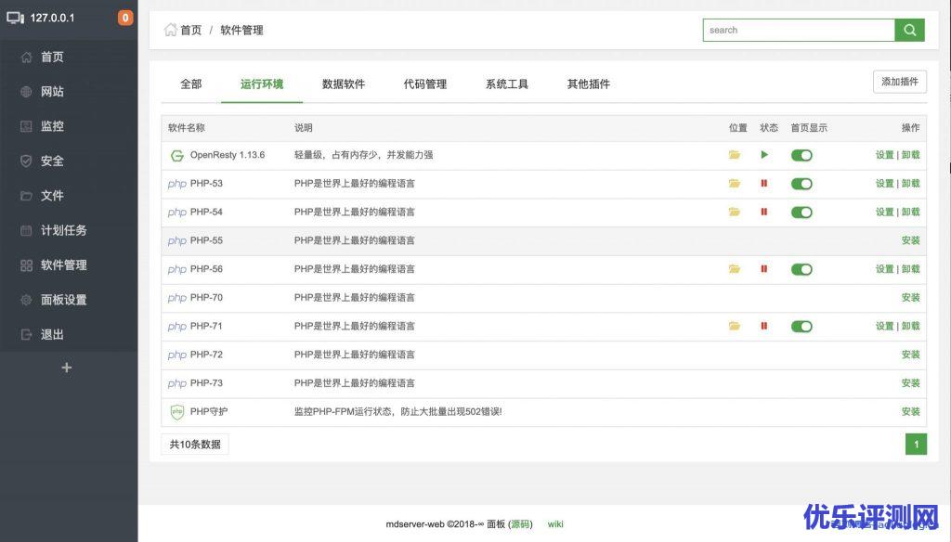Open the PHP-71 folder location icon
951x542 pixels.
735,327
